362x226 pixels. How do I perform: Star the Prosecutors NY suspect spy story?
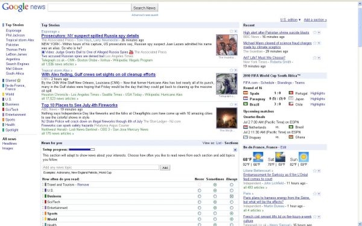[x=232, y=31]
